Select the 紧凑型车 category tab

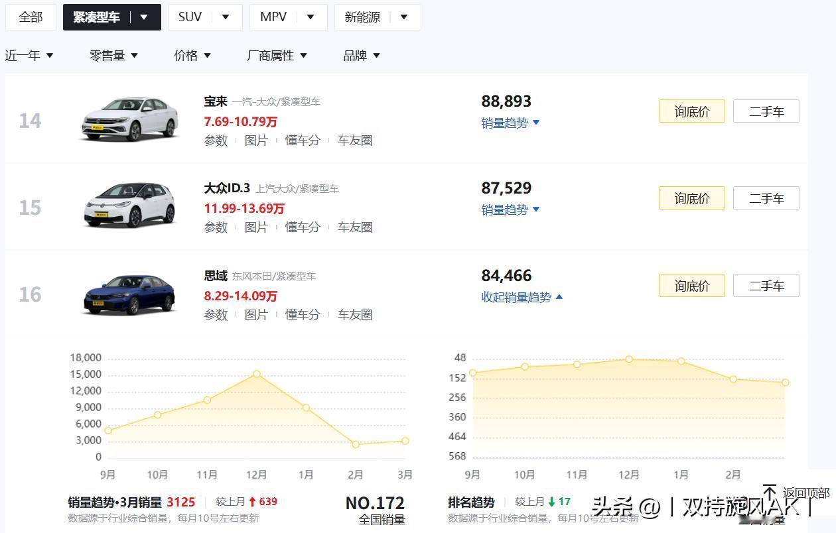pyautogui.click(x=97, y=17)
